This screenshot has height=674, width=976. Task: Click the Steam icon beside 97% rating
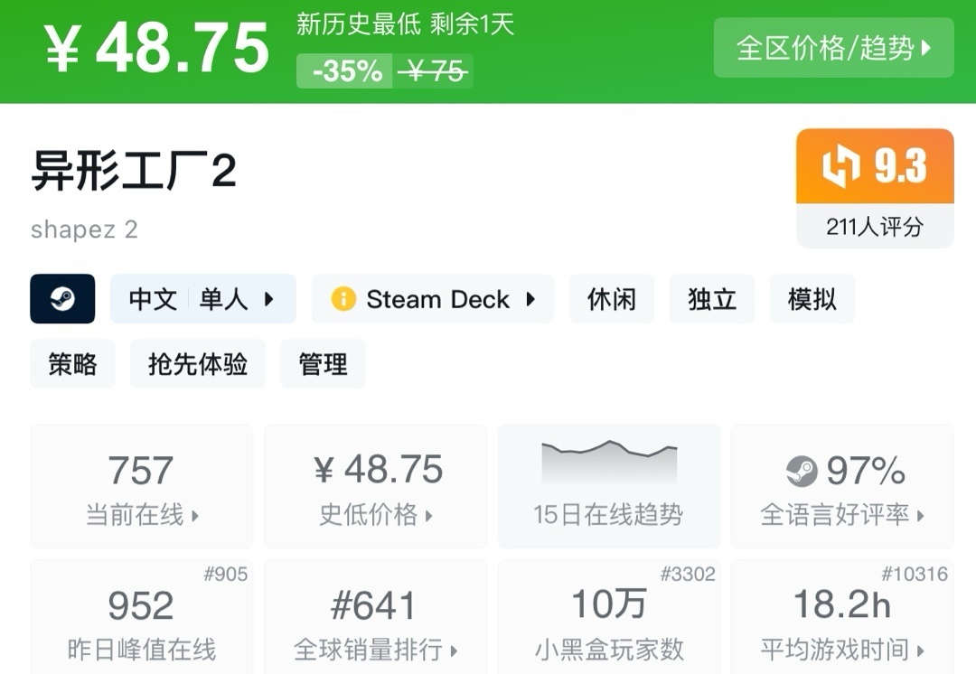[x=802, y=471]
